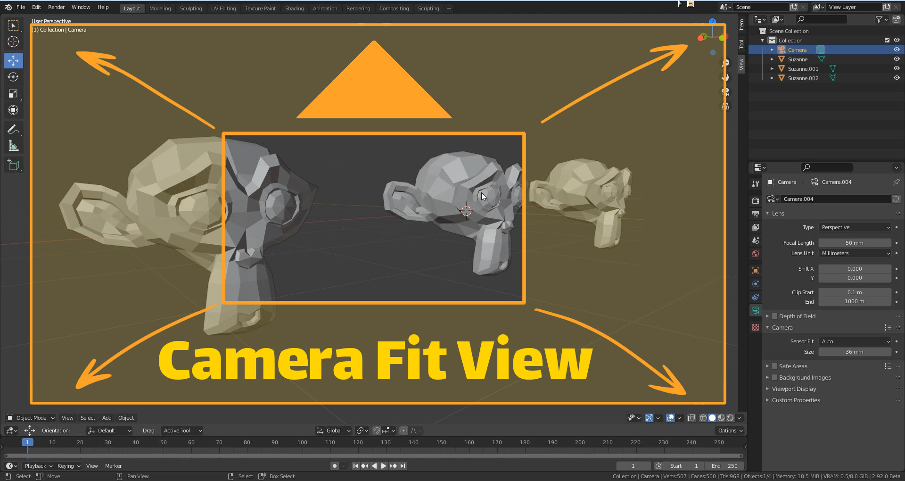The width and height of the screenshot is (905, 481).
Task: Enable the Background Images checkbox
Action: 774,377
